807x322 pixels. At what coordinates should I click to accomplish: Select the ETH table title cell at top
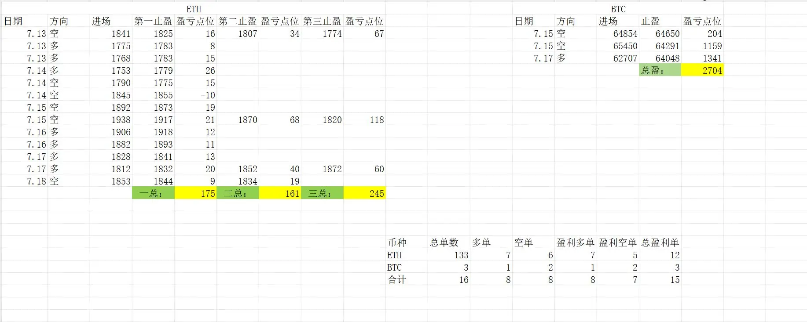(x=194, y=9)
